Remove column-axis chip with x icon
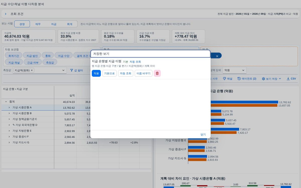Viewport: 301px width, 188px height. [217, 56]
